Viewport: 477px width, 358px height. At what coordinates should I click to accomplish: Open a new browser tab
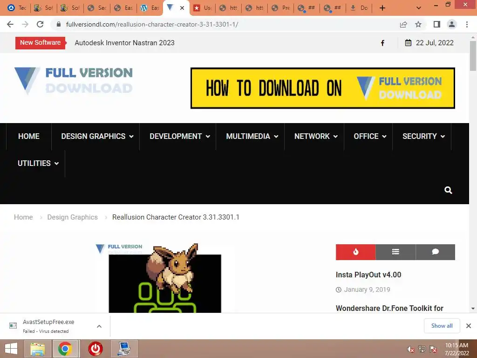382,8
